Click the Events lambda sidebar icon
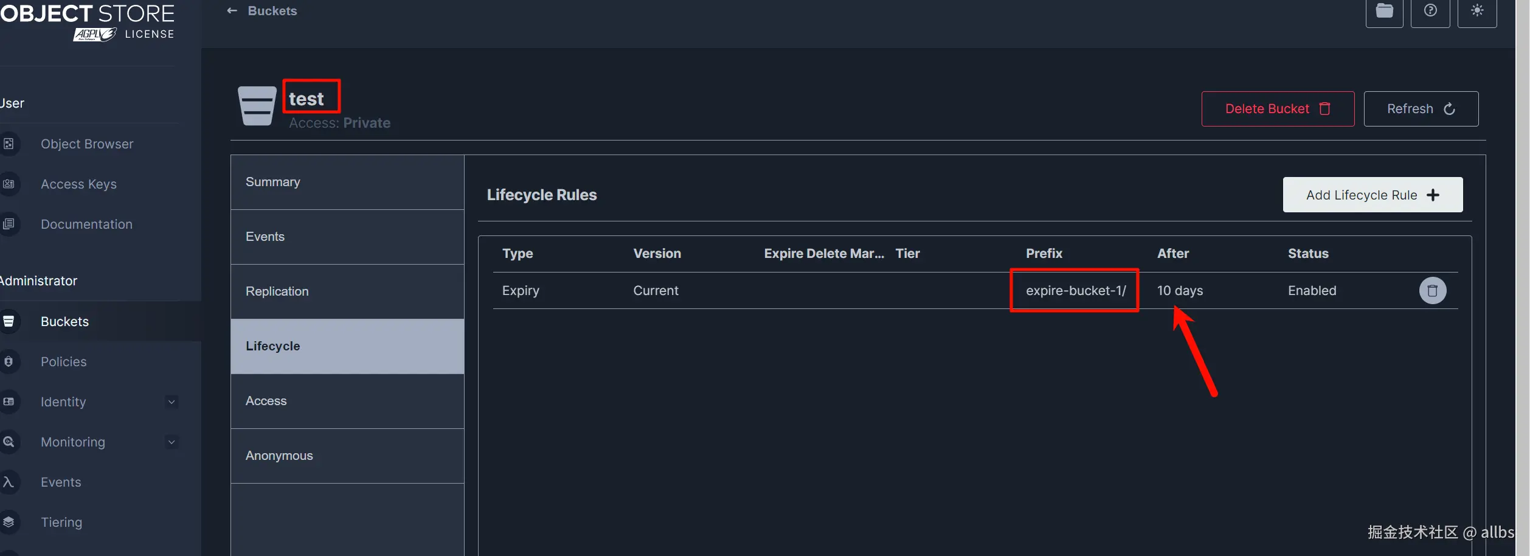Viewport: 1530px width, 556px height. 9,482
